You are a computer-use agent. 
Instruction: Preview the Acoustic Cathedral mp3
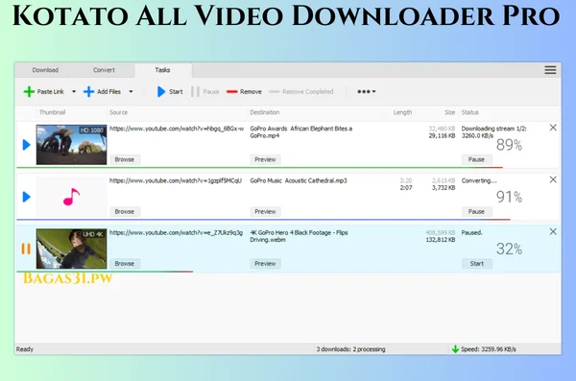point(265,212)
